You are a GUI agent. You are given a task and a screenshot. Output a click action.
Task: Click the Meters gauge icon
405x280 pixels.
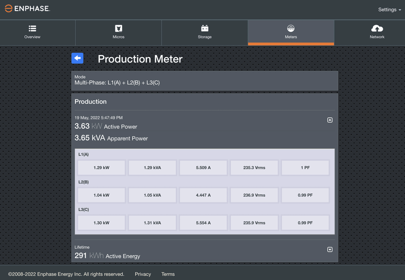point(291,28)
